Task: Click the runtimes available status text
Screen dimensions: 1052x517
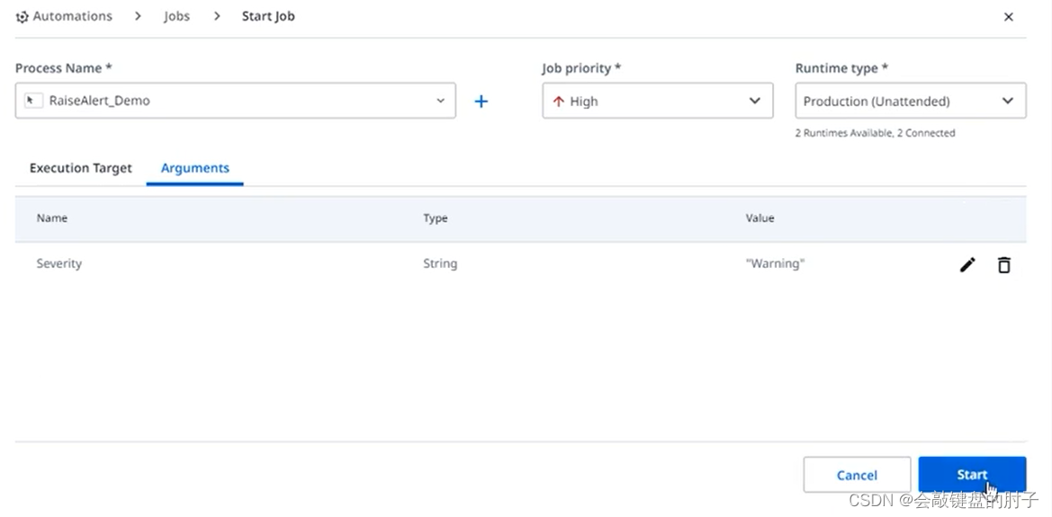Action: pos(875,133)
